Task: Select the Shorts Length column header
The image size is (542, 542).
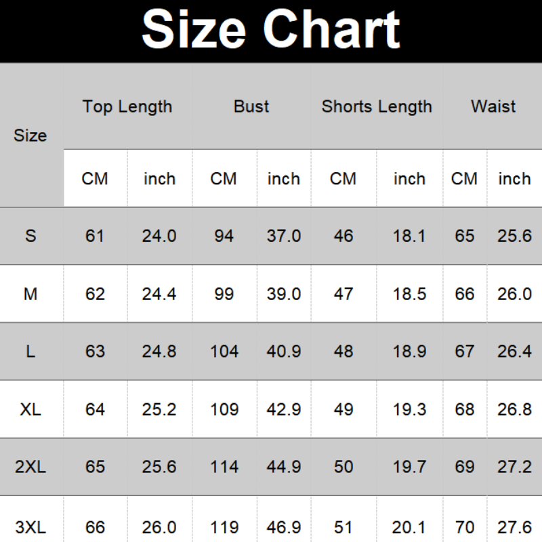Action: click(x=377, y=106)
